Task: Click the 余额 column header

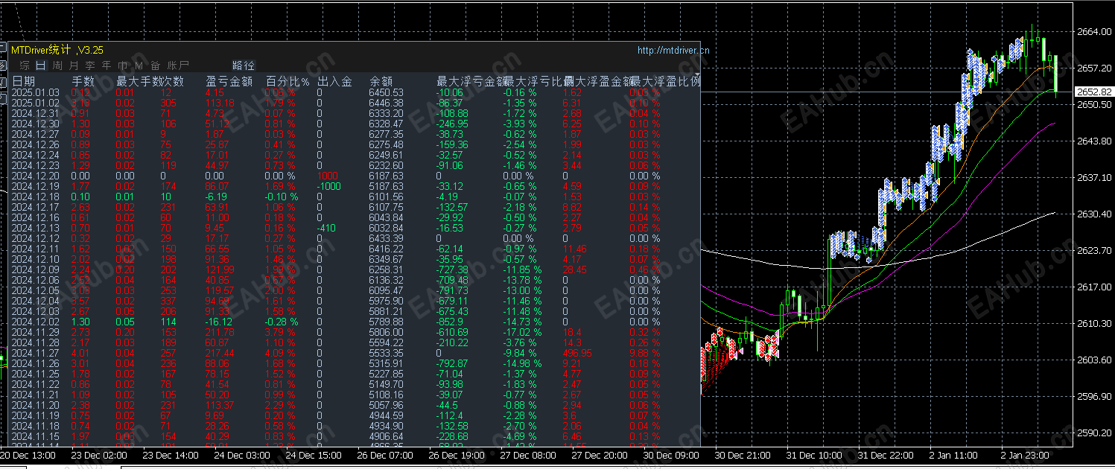Action: [381, 80]
